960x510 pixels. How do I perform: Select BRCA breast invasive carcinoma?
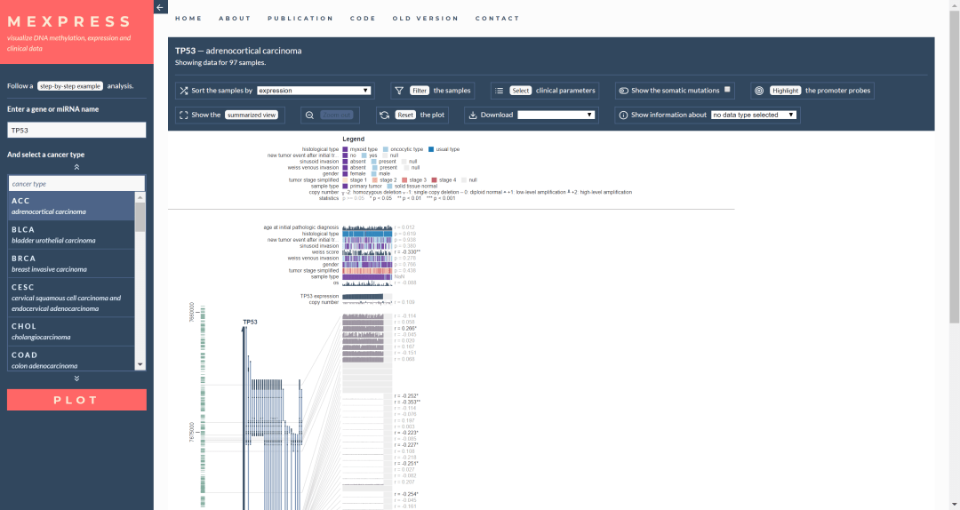click(x=71, y=263)
